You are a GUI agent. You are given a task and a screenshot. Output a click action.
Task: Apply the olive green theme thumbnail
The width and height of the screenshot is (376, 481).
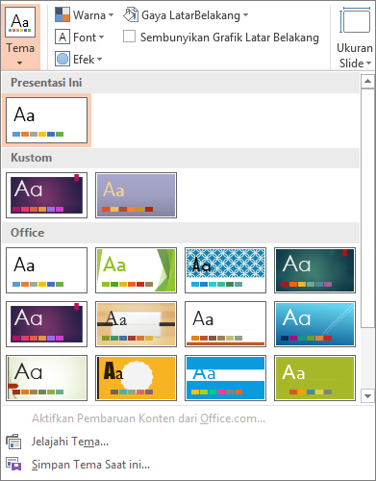point(314,378)
